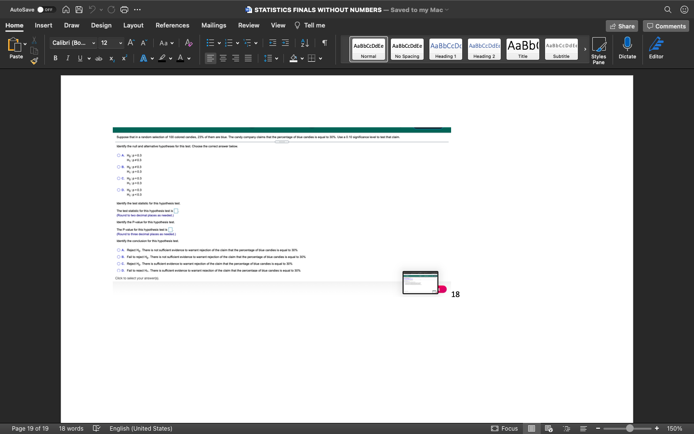
Task: Open the Review ribbon tab
Action: pos(249,25)
